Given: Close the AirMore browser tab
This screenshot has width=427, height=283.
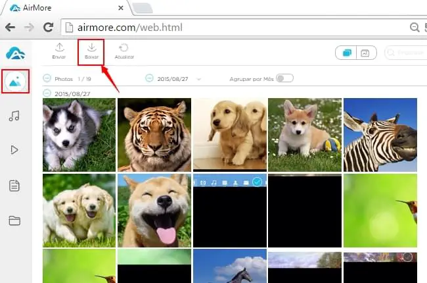Looking at the screenshot, I should [121, 8].
